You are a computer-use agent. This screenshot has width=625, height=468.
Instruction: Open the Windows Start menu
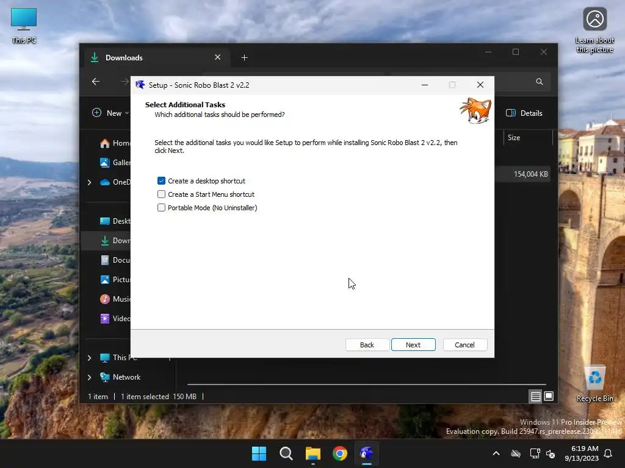pyautogui.click(x=259, y=453)
